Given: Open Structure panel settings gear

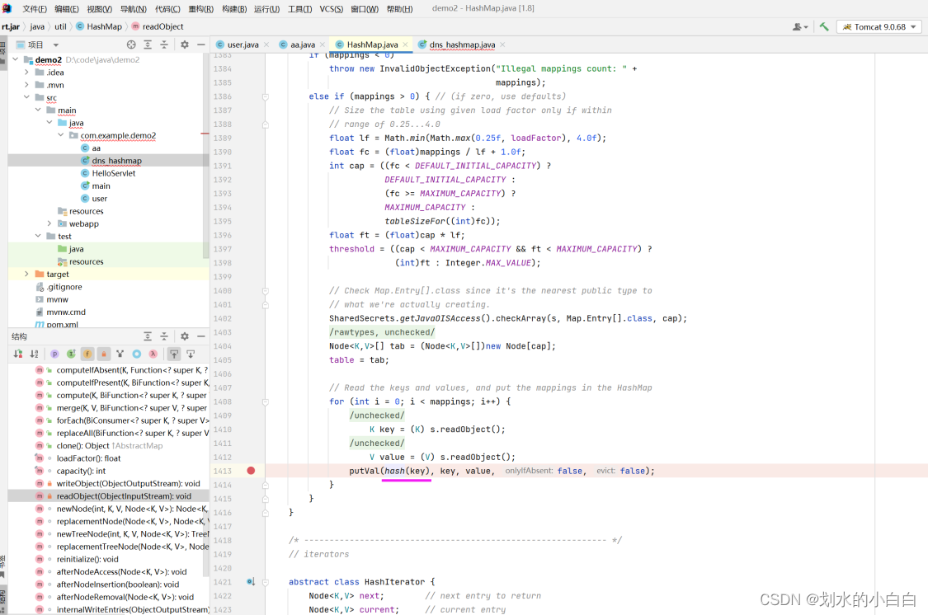Looking at the screenshot, I should (185, 336).
